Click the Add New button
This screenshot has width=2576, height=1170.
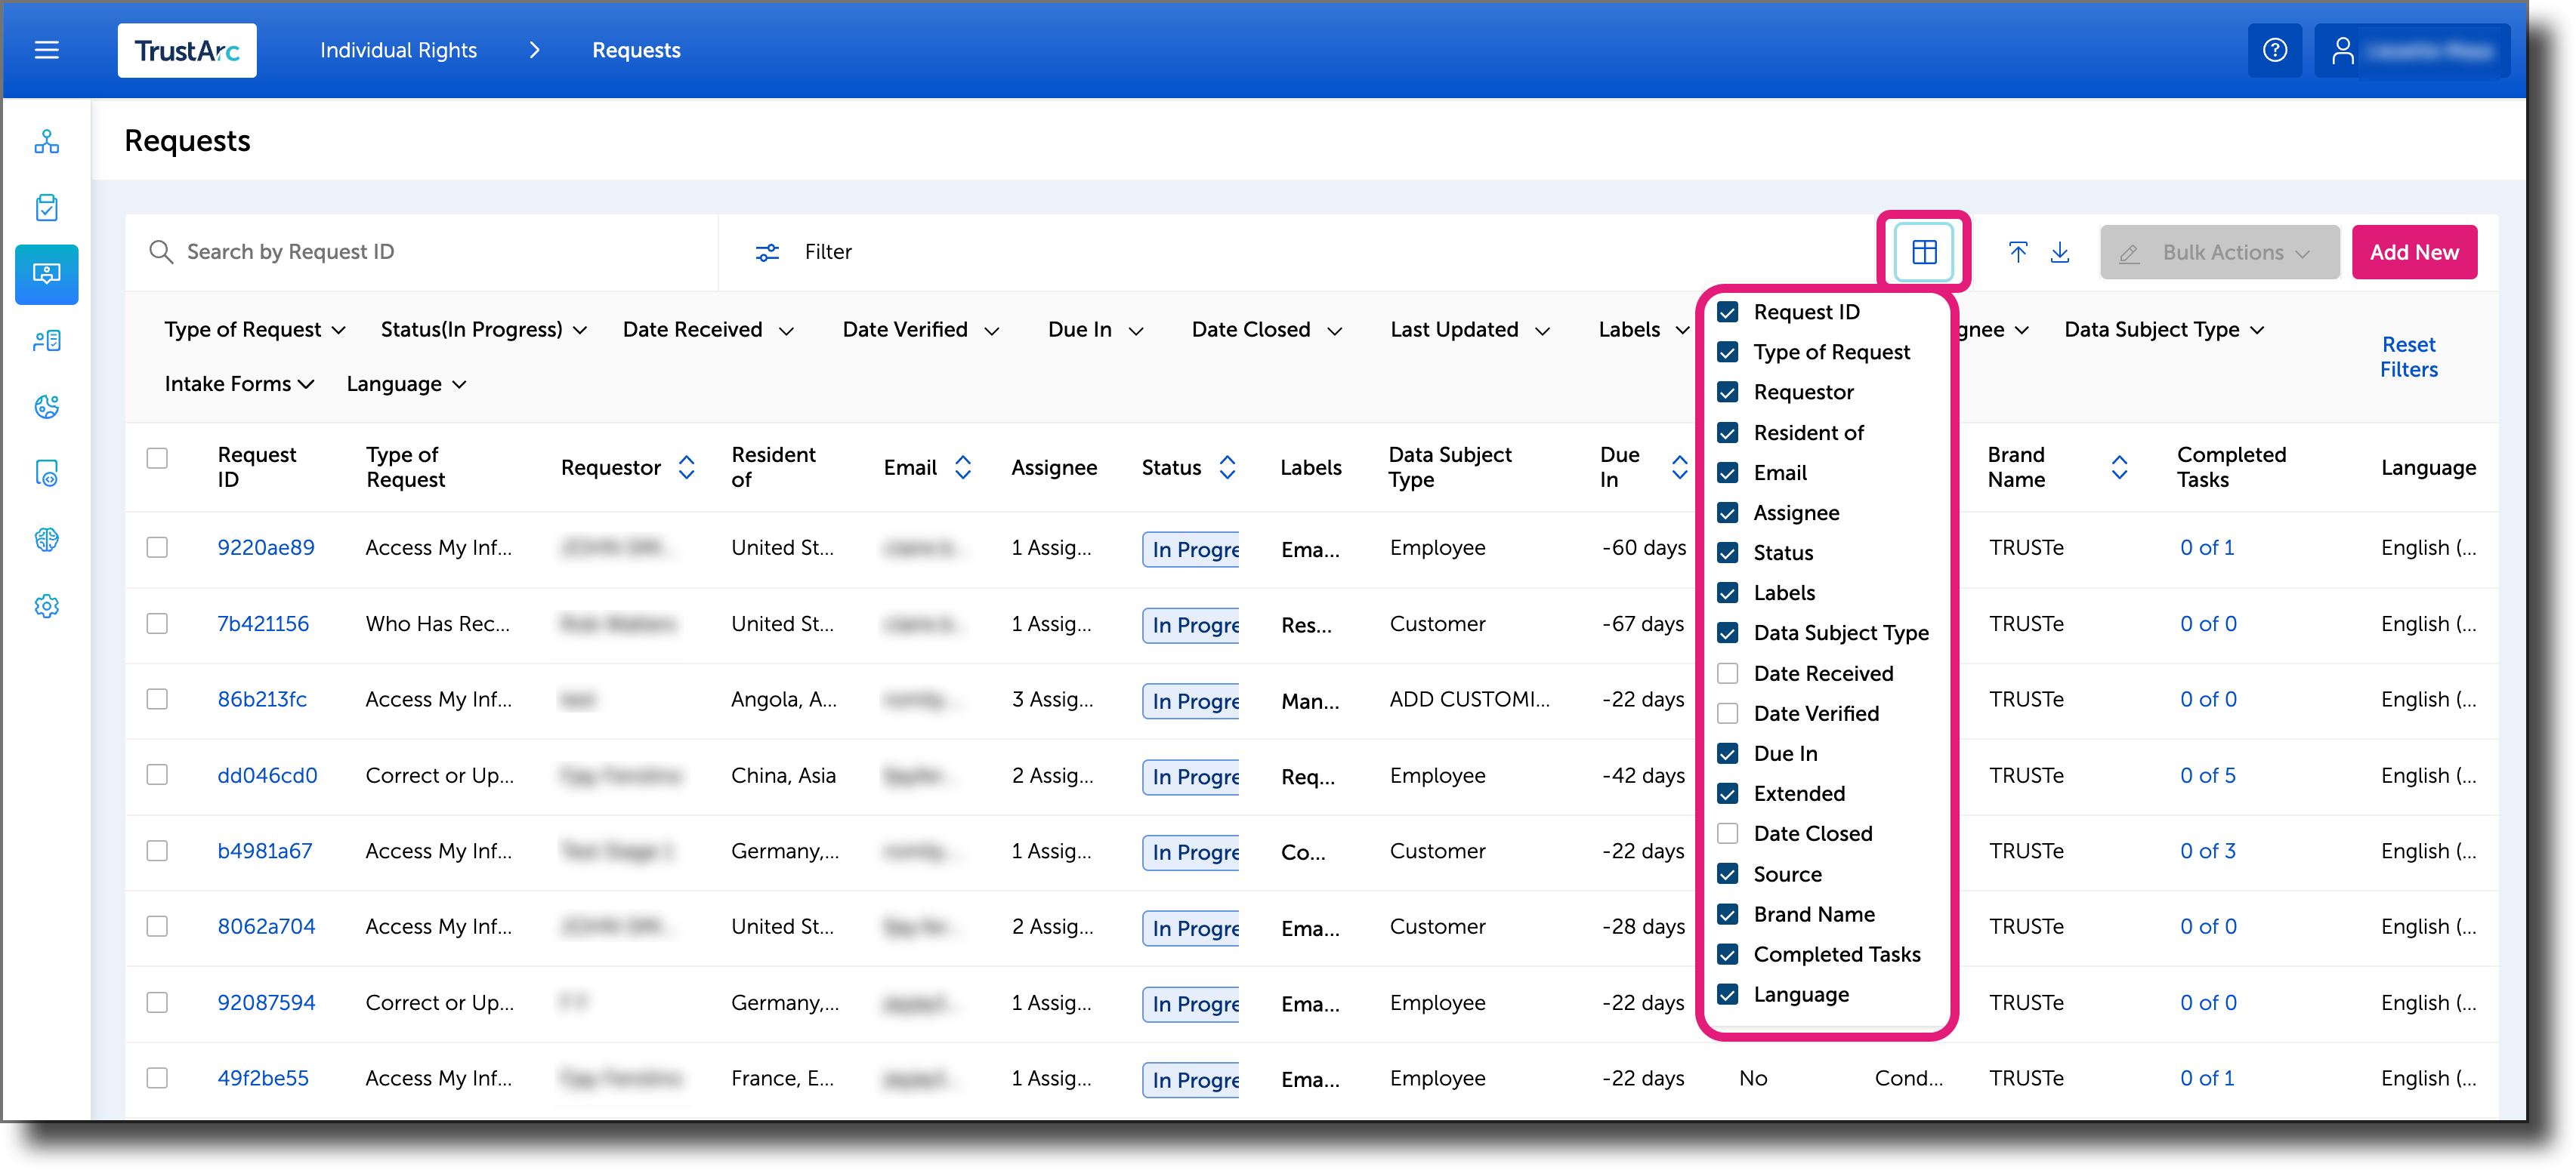tap(2414, 252)
